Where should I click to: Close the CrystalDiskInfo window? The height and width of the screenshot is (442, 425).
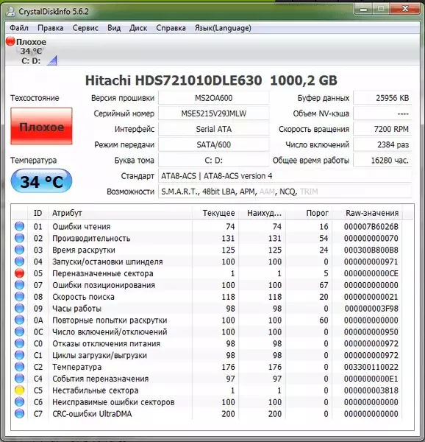pos(405,9)
